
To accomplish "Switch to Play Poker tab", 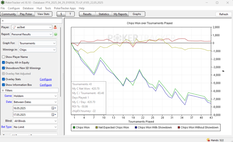I will click(26, 14).
